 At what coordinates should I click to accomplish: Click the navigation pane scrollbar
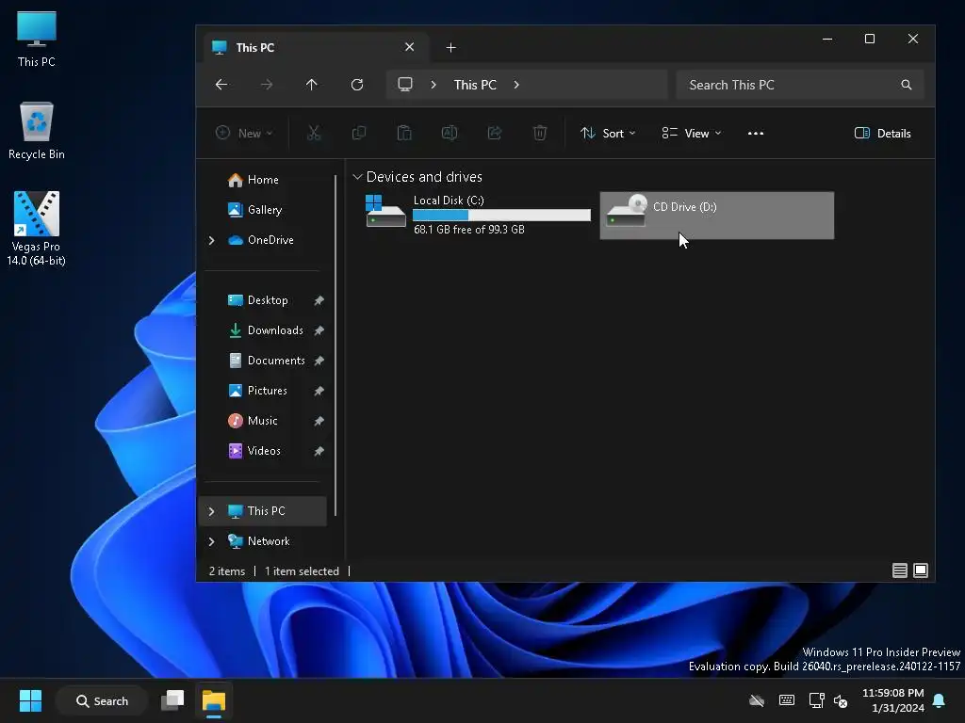click(x=335, y=345)
